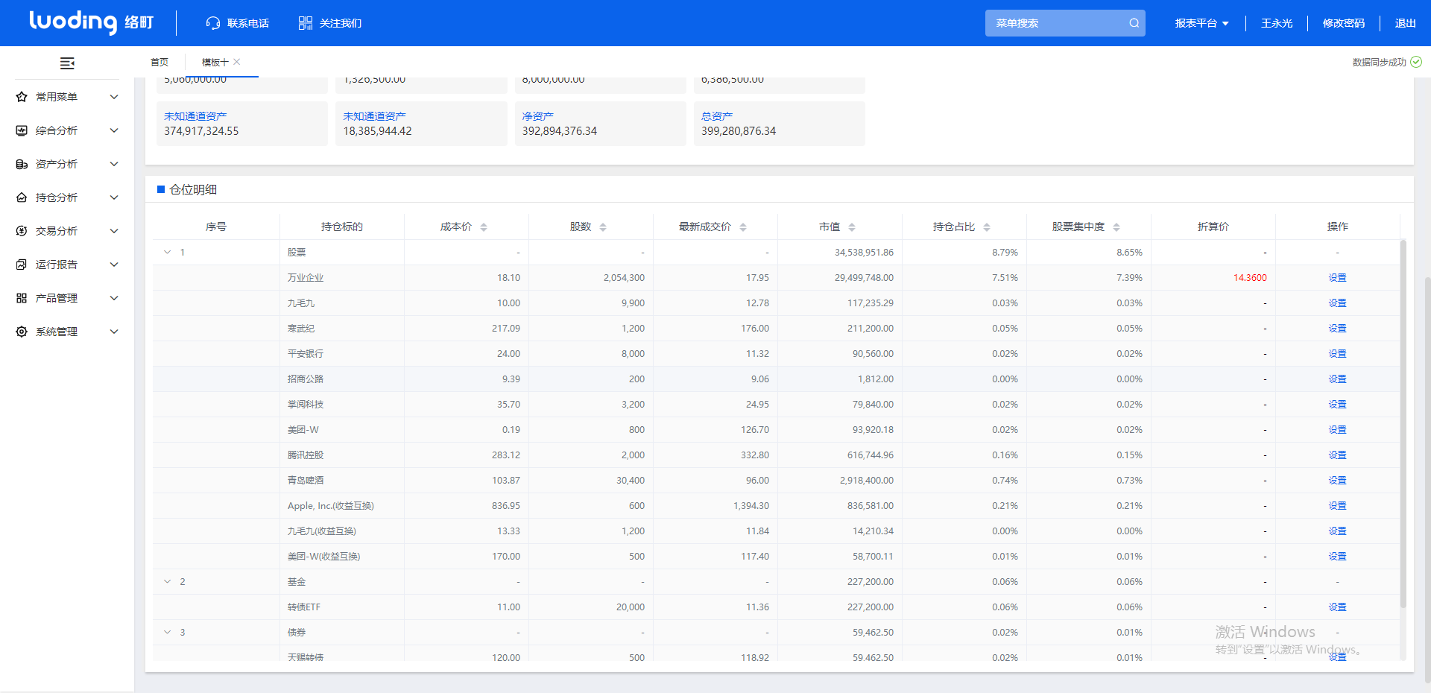Screen dimensions: 1431x693
Task: Click the 系统管理 gear icon
Action: (x=22, y=332)
